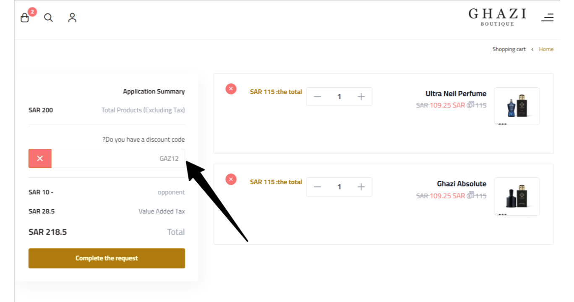Increase Ultra Neil Perfume quantity

point(361,97)
